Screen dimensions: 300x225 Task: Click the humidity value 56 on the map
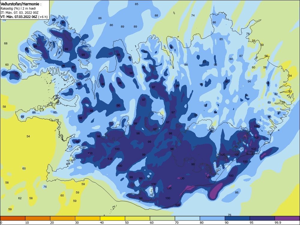click(x=266, y=56)
